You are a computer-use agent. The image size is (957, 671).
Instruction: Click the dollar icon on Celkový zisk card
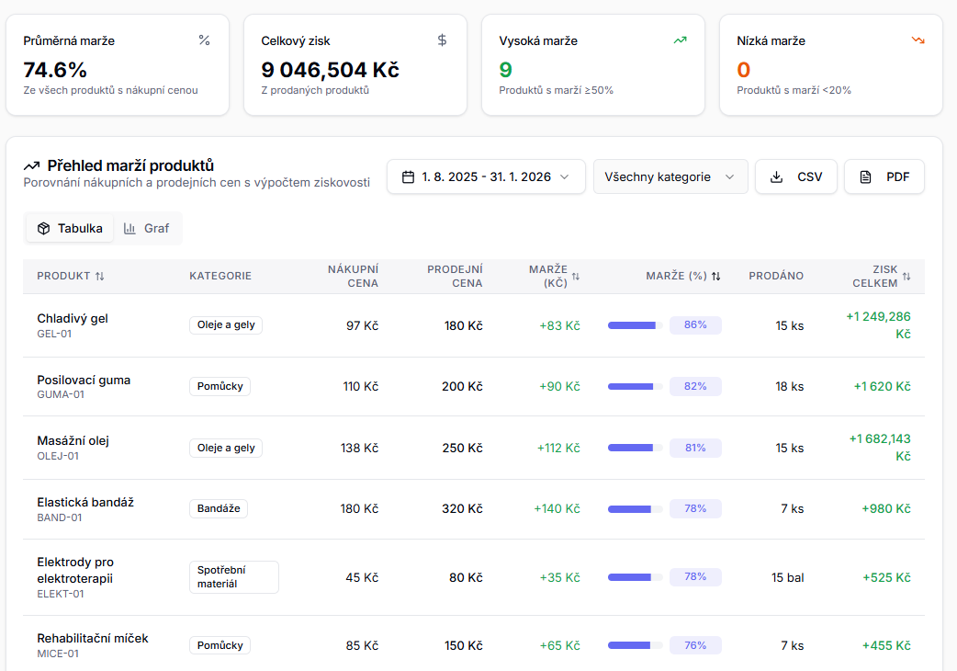442,40
